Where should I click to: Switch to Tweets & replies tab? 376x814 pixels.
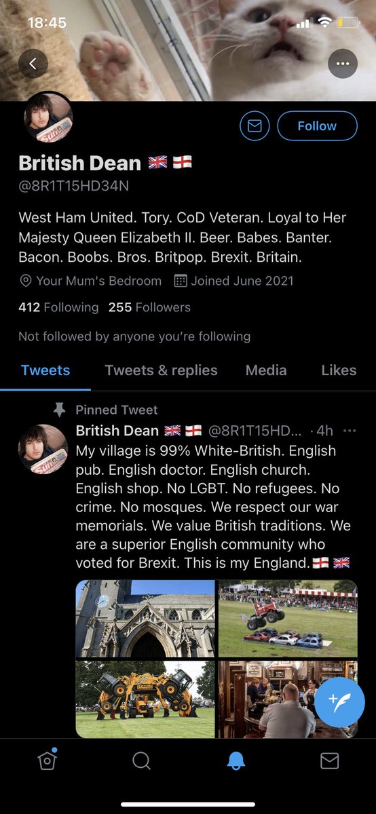(162, 370)
